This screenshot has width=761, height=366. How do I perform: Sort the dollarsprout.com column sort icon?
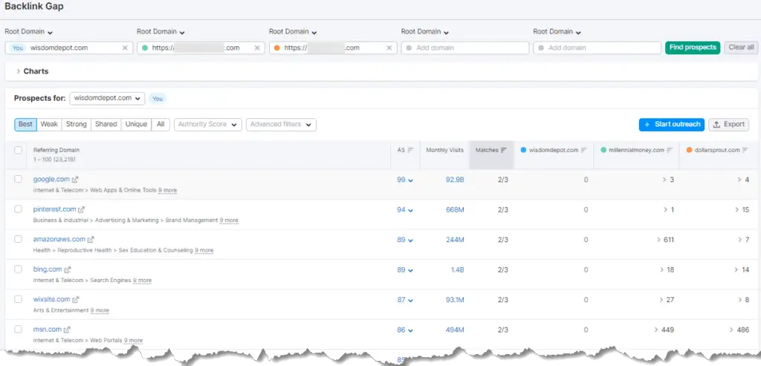click(745, 150)
